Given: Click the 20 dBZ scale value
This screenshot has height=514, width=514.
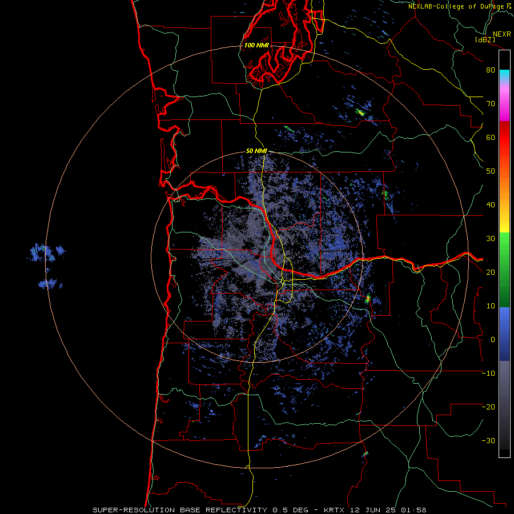Looking at the screenshot, I should coord(491,272).
